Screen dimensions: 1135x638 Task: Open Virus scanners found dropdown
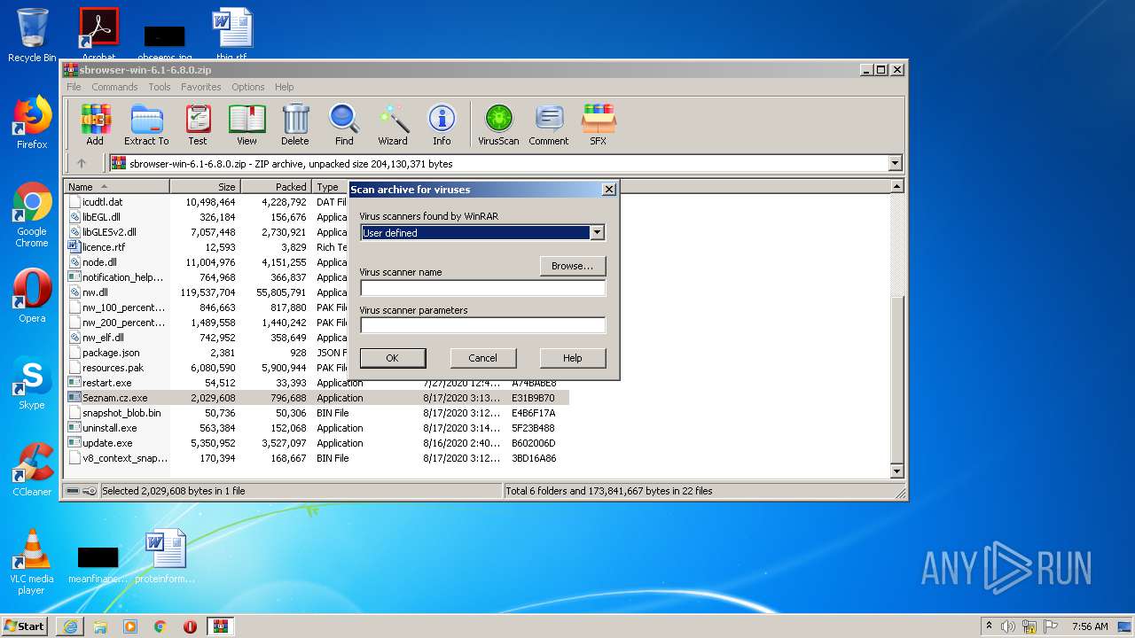pyautogui.click(x=597, y=233)
